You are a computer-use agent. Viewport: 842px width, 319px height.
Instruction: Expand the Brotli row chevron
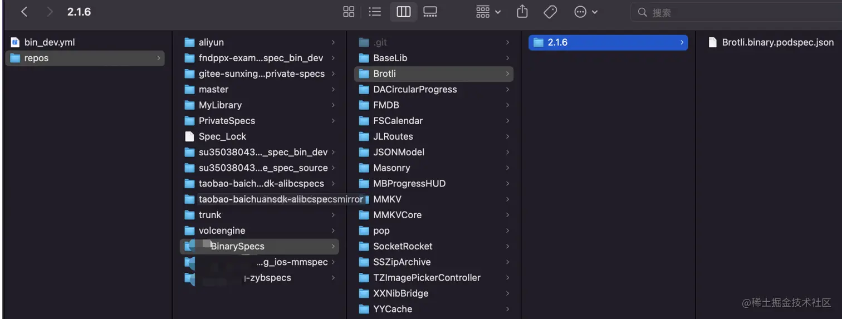point(507,73)
